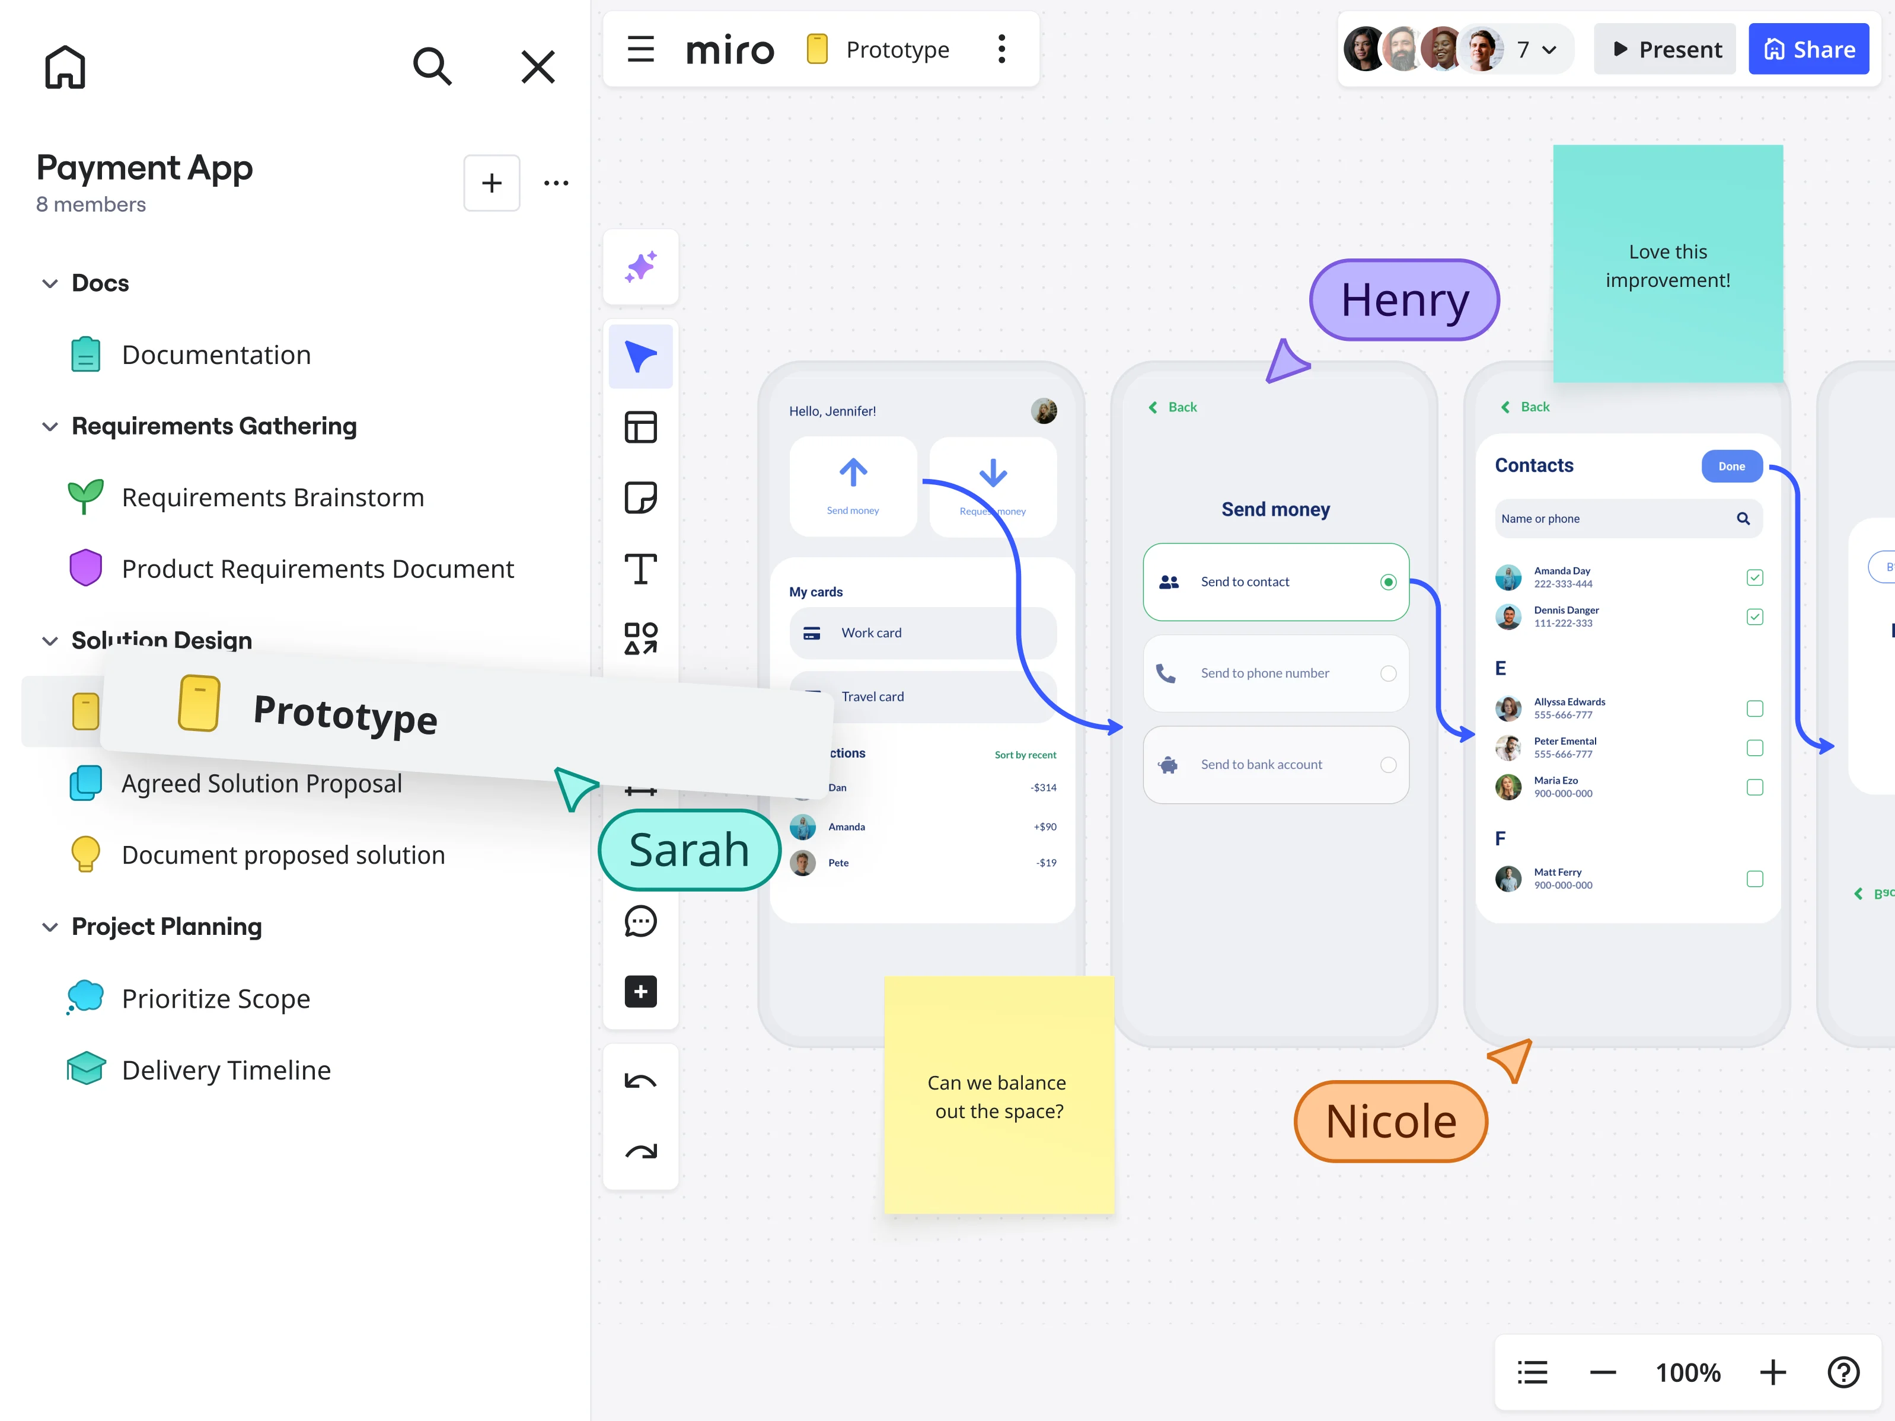This screenshot has width=1895, height=1421.
Task: Uncheck Amanda Day contact checkbox
Action: tap(1754, 577)
